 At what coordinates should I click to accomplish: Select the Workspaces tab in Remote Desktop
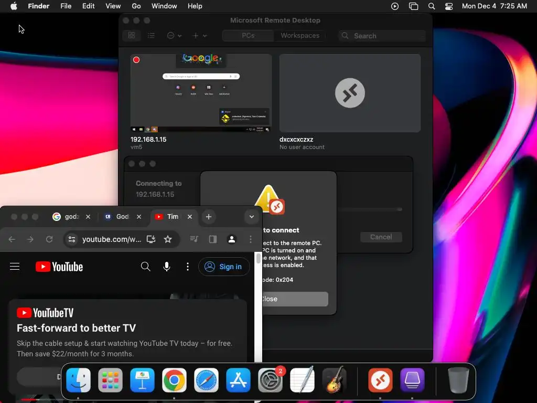point(300,35)
